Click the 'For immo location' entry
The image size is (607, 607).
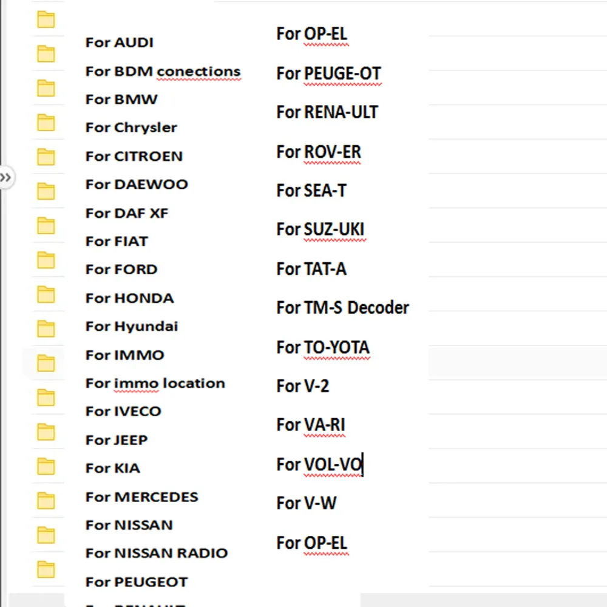(x=155, y=384)
